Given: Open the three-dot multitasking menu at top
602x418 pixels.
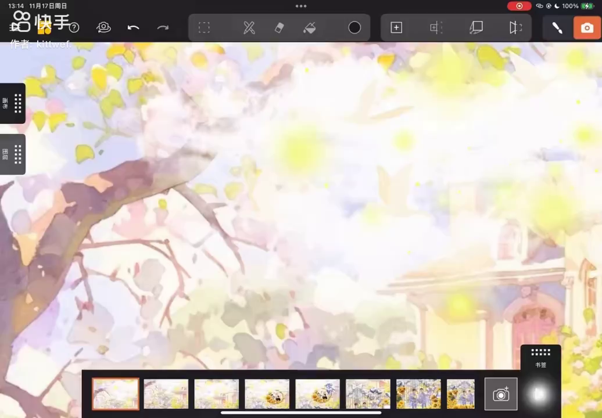Looking at the screenshot, I should [301, 6].
